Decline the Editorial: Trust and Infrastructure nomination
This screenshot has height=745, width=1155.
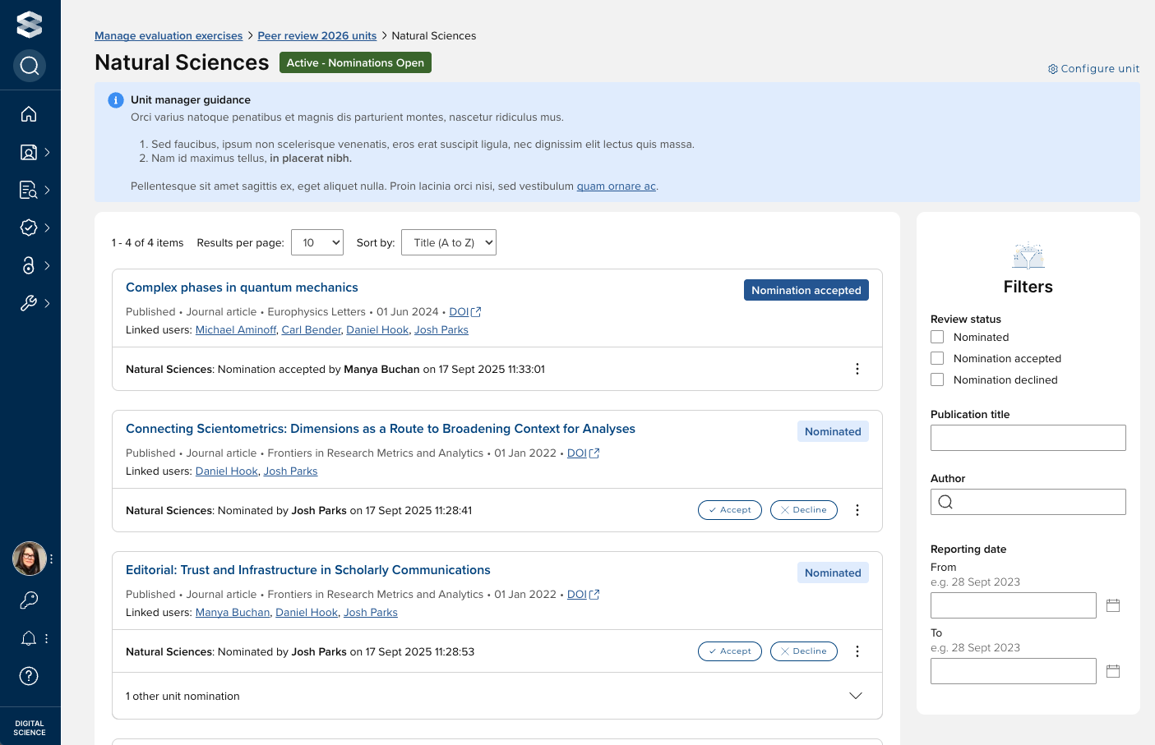coord(803,651)
